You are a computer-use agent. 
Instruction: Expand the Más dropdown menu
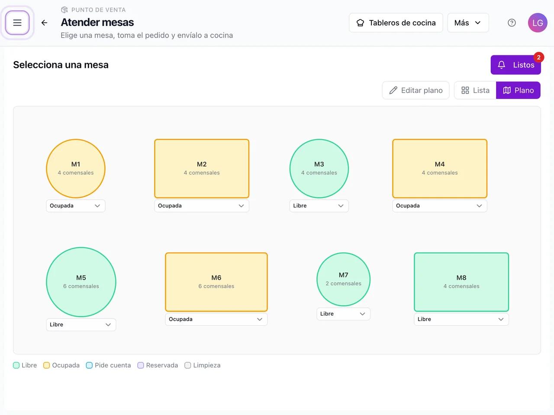pos(468,23)
